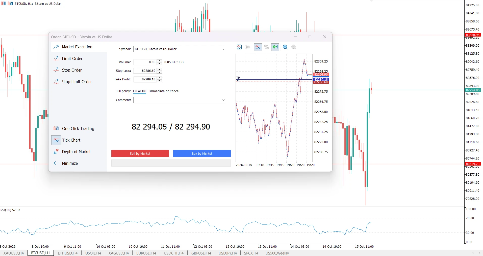Viewport: 483px width, 256px height.
Task: Zoom in on the tick chart
Action: tap(285, 47)
